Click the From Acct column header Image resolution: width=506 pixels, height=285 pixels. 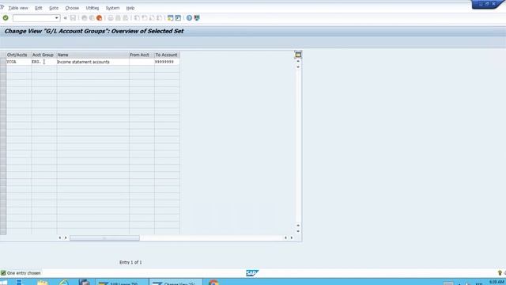coord(142,55)
